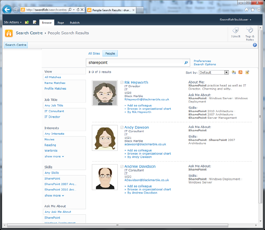Filter by Profile Matches view
The width and height of the screenshot is (265, 230).
[55, 89]
